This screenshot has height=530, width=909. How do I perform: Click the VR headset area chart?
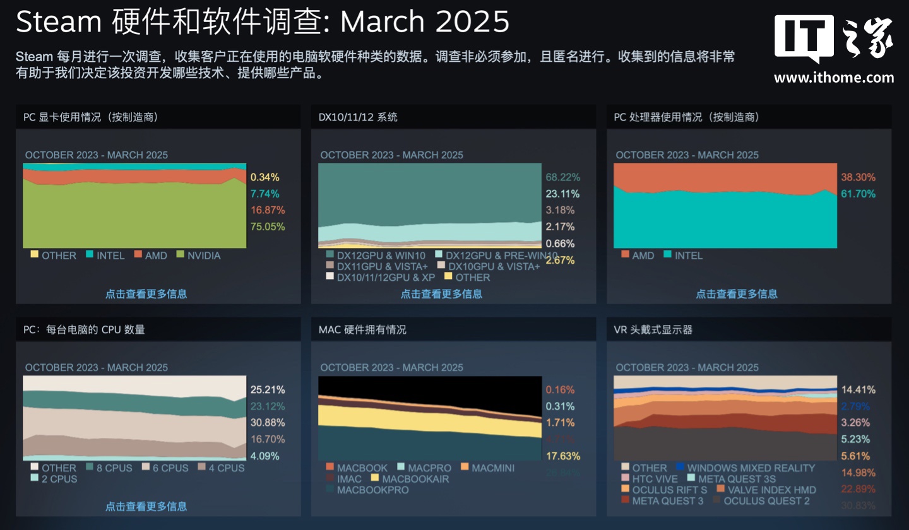[x=725, y=418]
